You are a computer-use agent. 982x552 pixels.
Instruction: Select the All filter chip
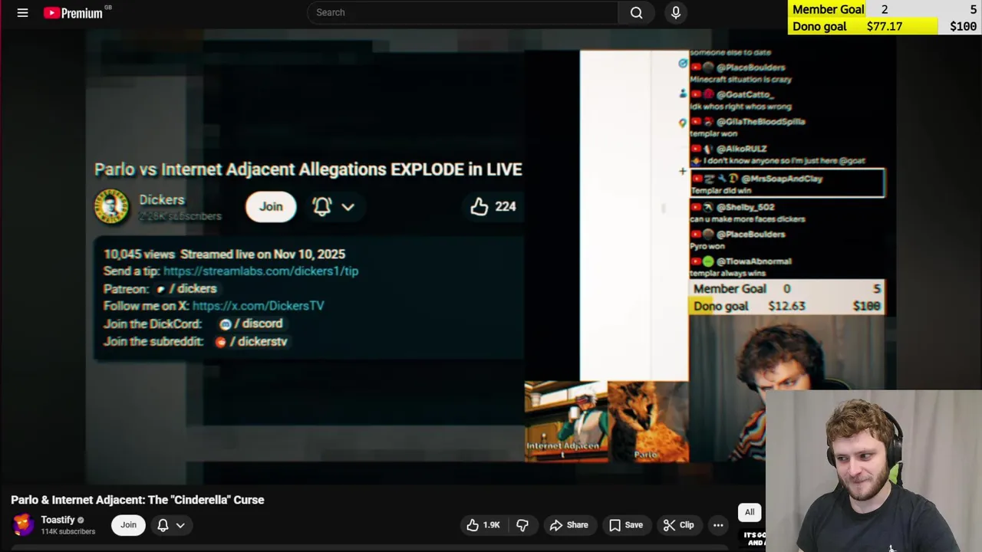(x=750, y=512)
